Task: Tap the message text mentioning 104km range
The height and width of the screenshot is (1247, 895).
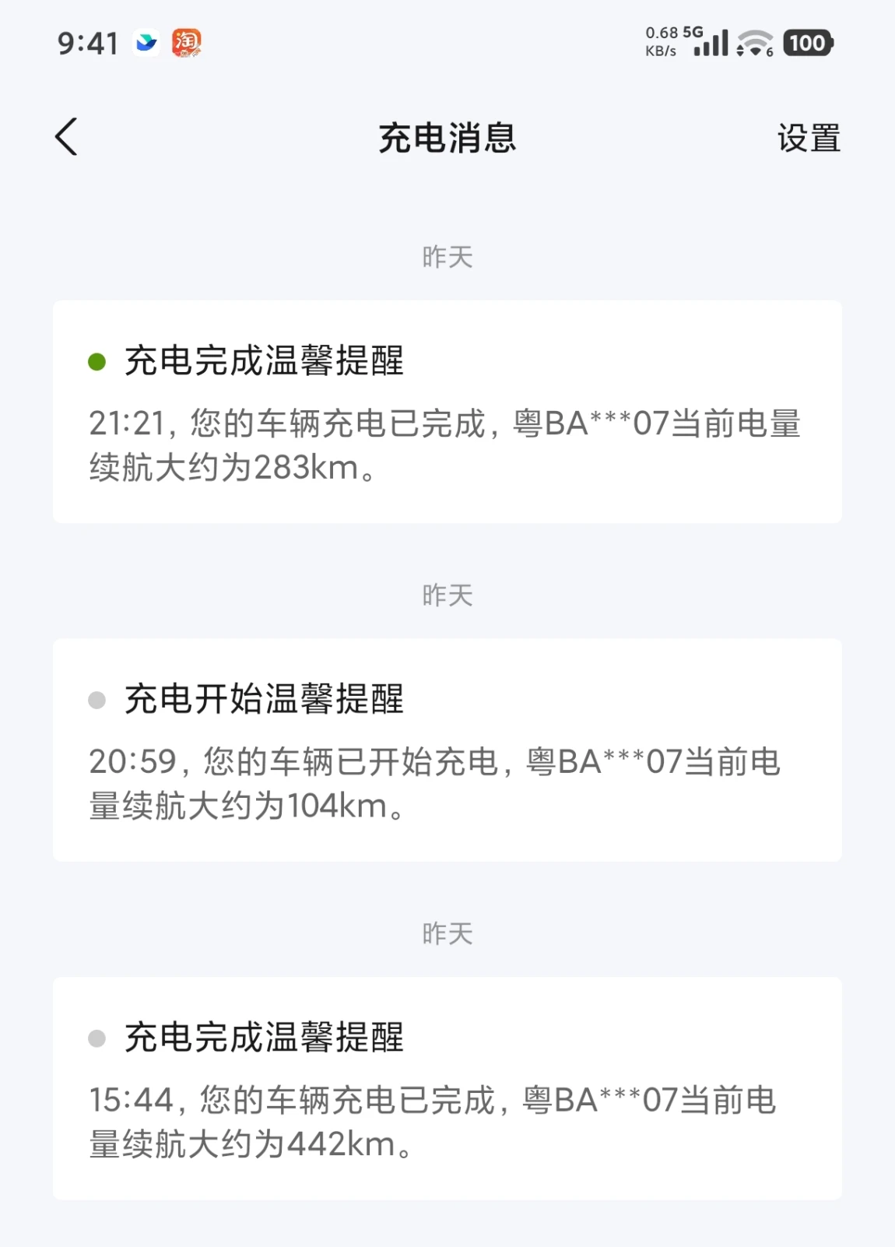Action: [x=434, y=783]
